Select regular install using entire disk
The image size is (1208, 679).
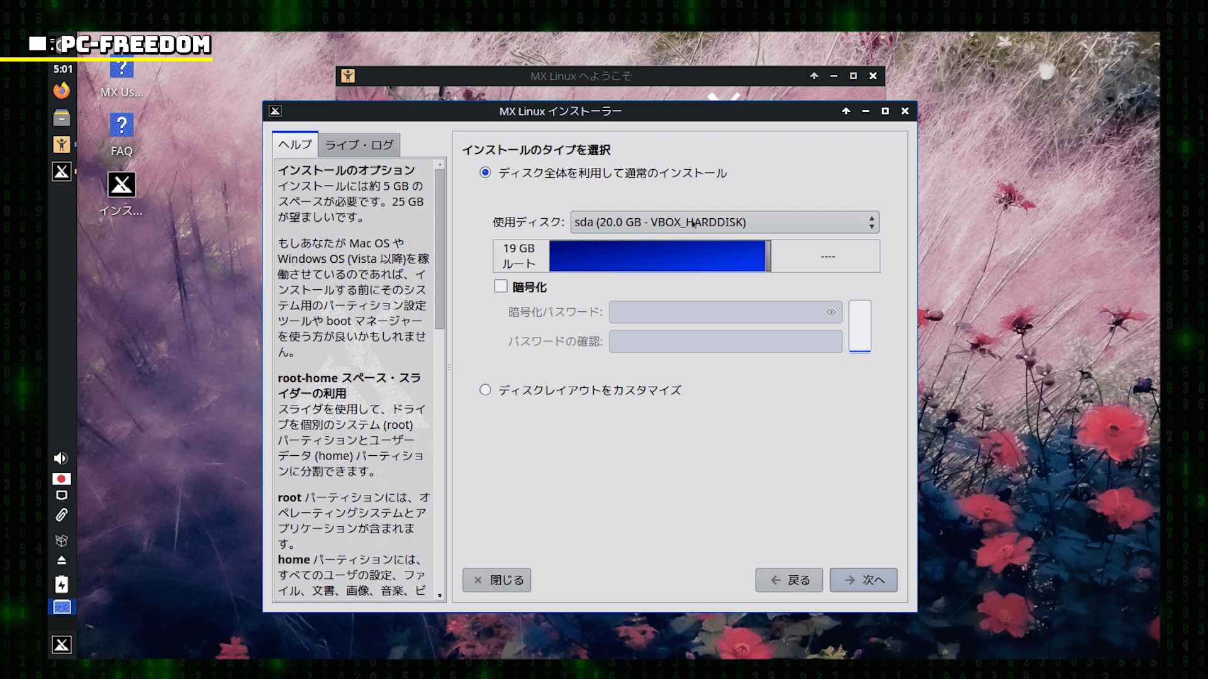[485, 173]
